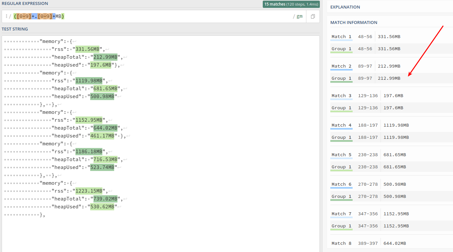The width and height of the screenshot is (453, 252).
Task: Click the Test String section label
Action: 15,29
